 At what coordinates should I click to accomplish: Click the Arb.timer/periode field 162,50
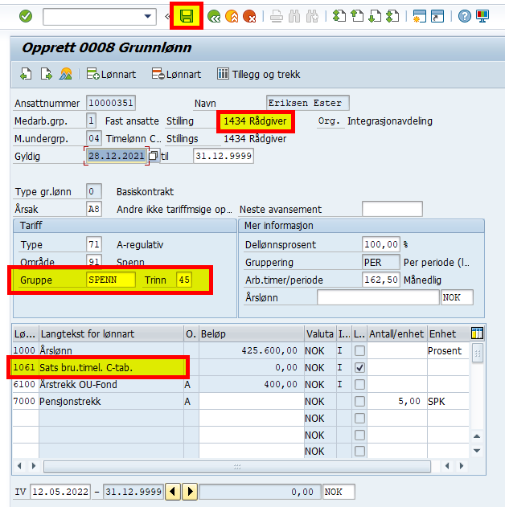coord(381,280)
